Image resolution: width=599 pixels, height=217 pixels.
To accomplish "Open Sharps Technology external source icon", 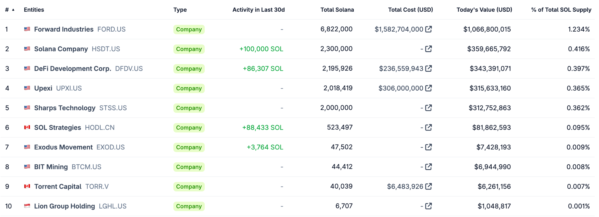I will 428,108.
